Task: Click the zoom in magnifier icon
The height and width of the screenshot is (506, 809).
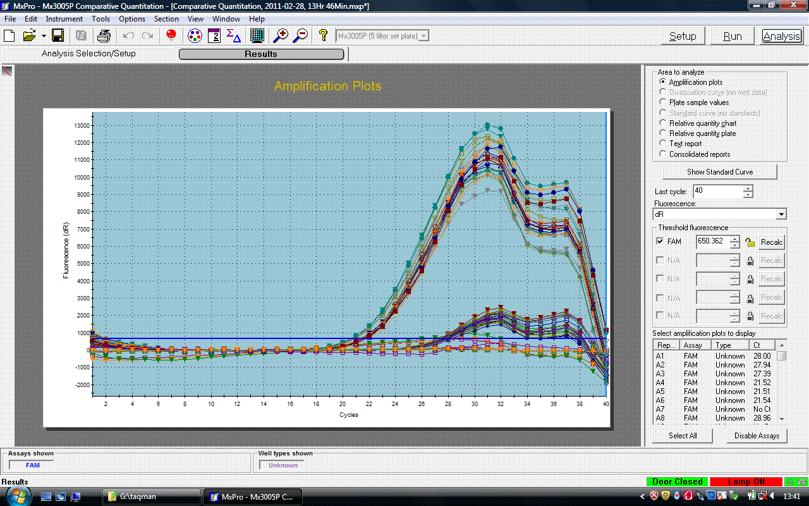Action: click(281, 35)
